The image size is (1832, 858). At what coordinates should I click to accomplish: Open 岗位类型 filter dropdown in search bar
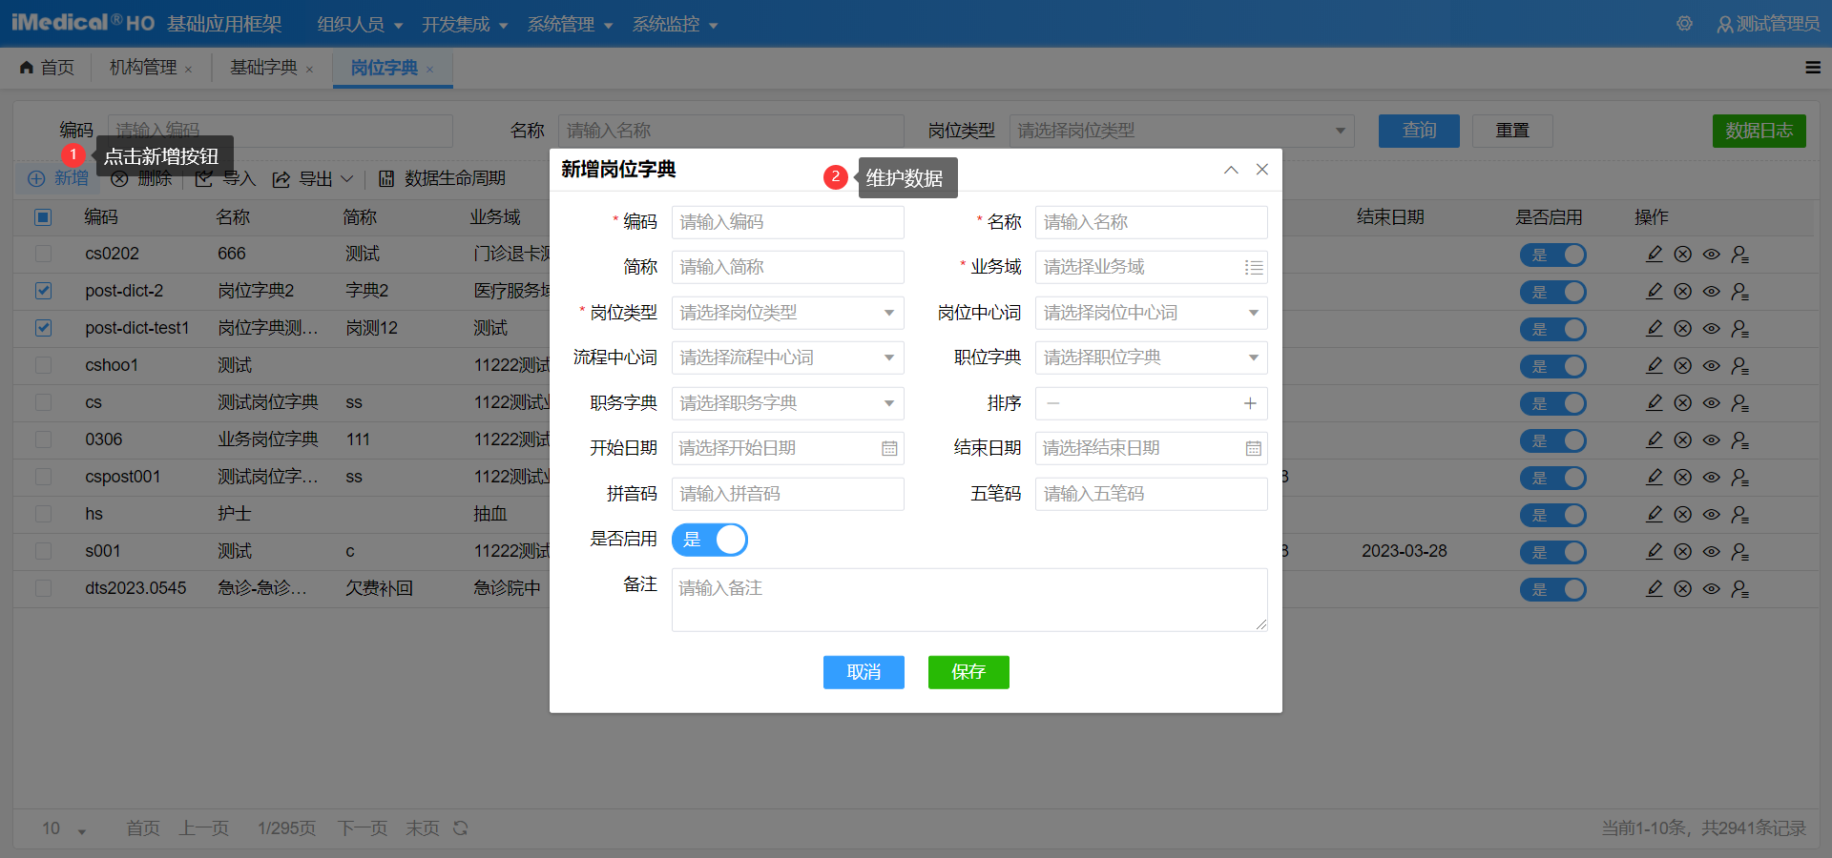tap(1182, 131)
